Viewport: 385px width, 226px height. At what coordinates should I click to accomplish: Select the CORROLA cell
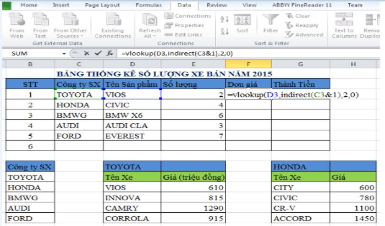pyautogui.click(x=132, y=218)
